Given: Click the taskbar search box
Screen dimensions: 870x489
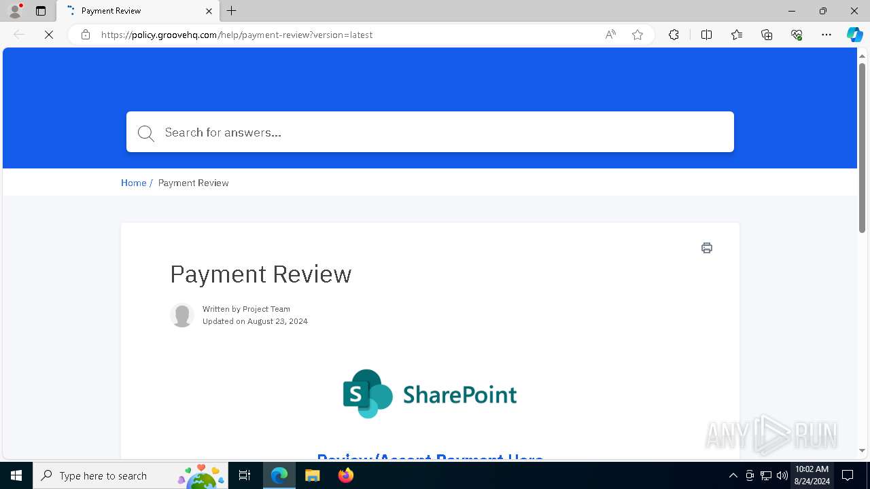Looking at the screenshot, I should (x=130, y=475).
